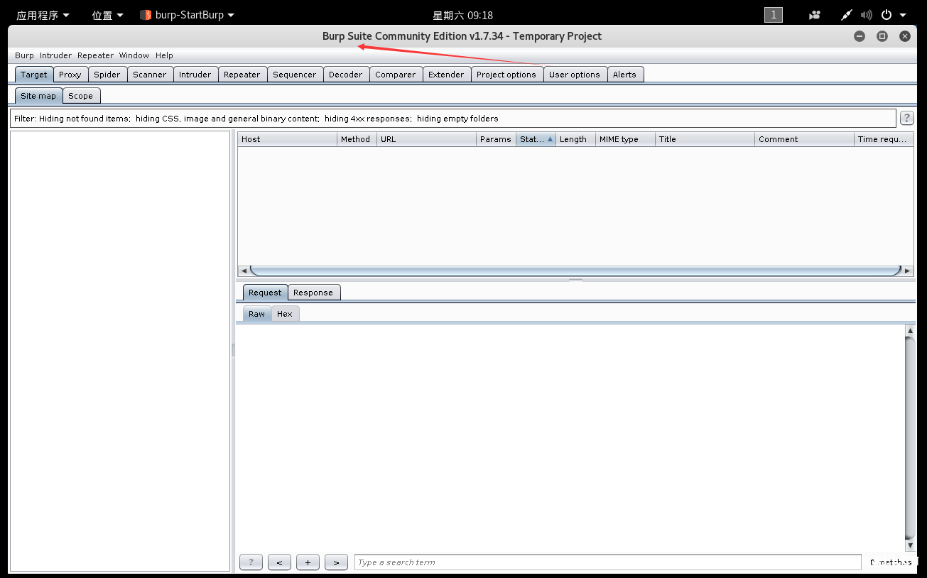Click the previous search match arrow icon
Image resolution: width=927 pixels, height=578 pixels.
(x=279, y=562)
